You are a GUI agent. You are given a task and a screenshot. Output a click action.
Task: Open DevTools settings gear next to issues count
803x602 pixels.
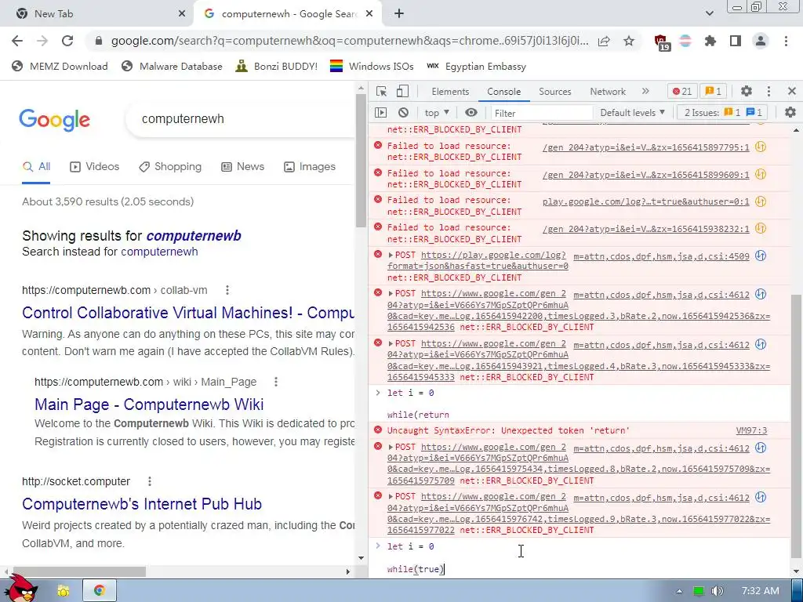(x=747, y=91)
